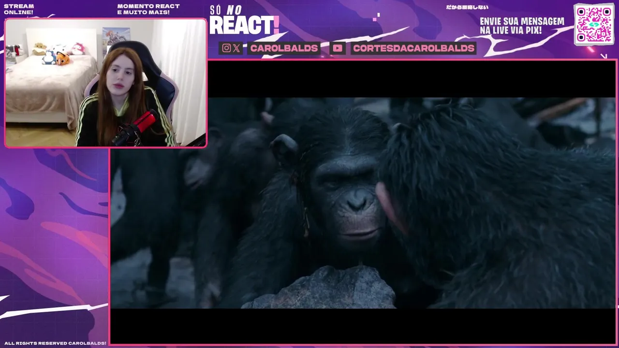Click the CAROLBALDS handle text
Image resolution: width=619 pixels, height=348 pixels.
284,48
